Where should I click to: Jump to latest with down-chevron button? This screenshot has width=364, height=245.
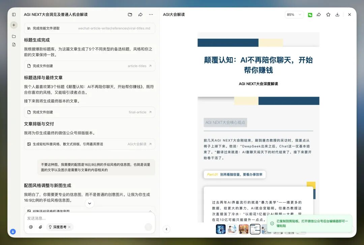click(x=90, y=203)
